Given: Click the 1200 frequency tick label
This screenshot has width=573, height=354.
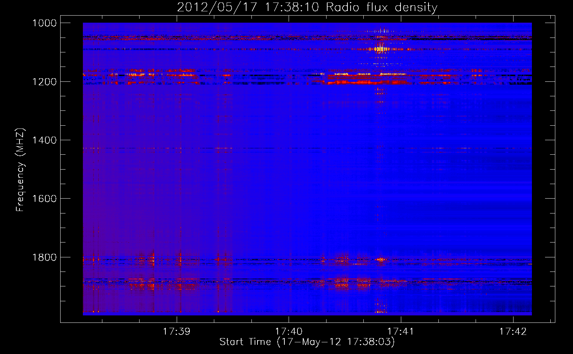Looking at the screenshot, I should [x=44, y=82].
